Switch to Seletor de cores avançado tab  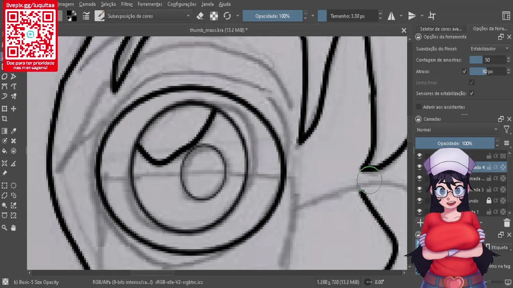tap(441, 29)
